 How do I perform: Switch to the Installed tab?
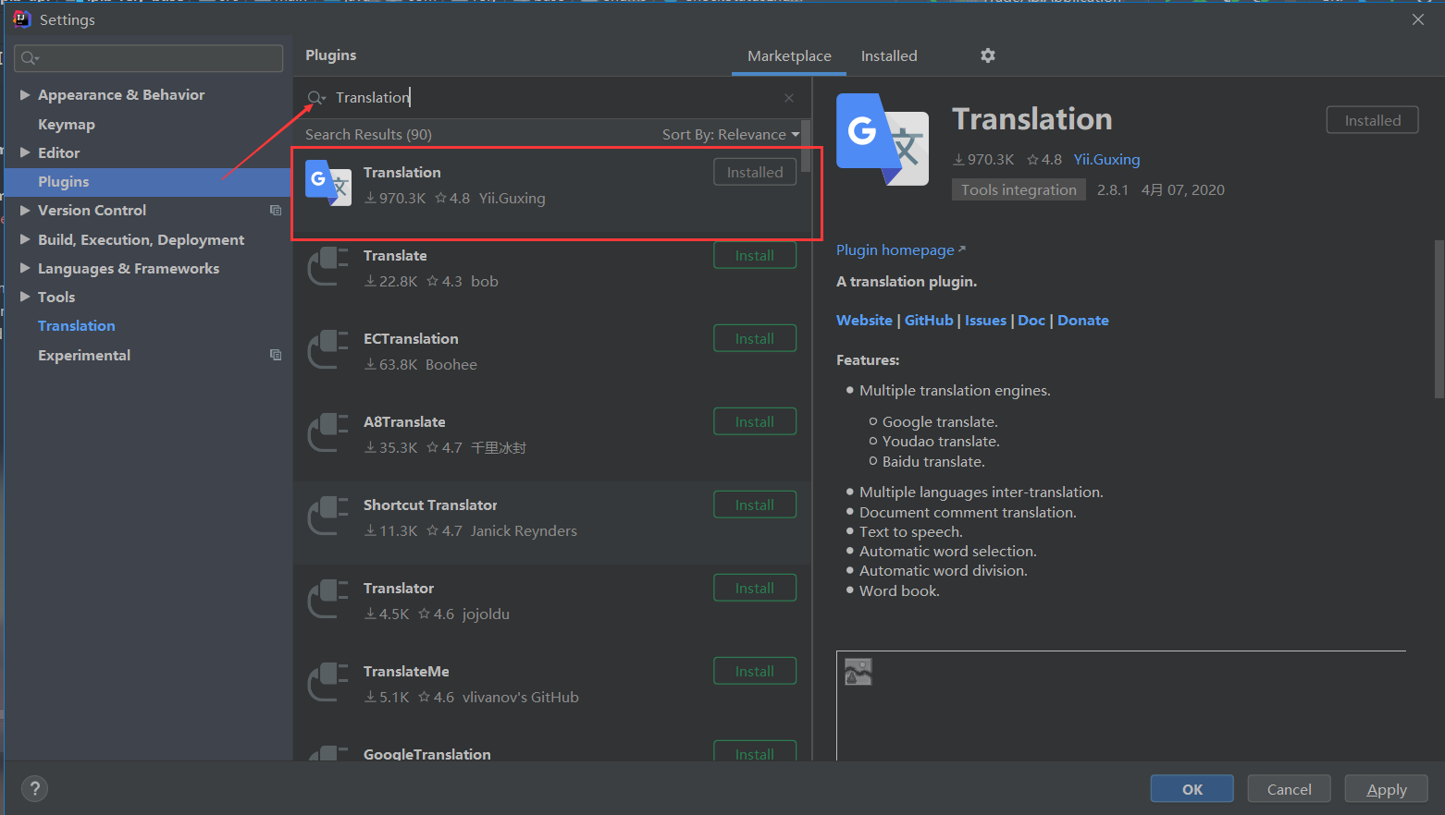click(x=889, y=56)
